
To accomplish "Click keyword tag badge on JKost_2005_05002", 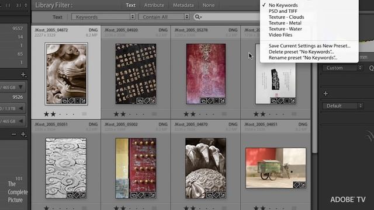I will click(141, 195).
